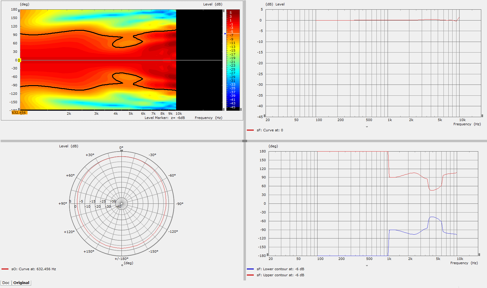Image resolution: width=487 pixels, height=288 pixels.
Task: Click upper-left range handle of the contour map
Action: pos(19,11)
